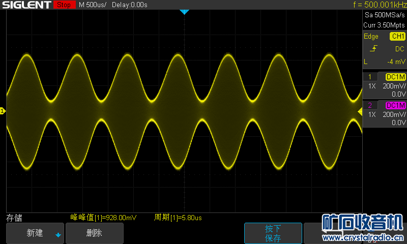The height and width of the screenshot is (244, 407).
Task: Click the blue trigger position marker at top
Action: [x=184, y=12]
